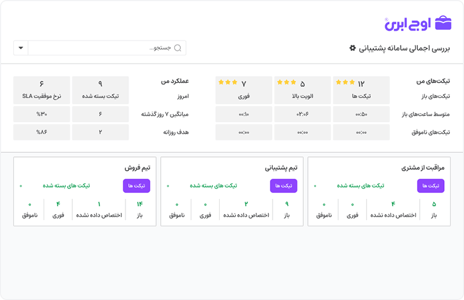Click the تیکت بسته شده performance card

click(100, 90)
